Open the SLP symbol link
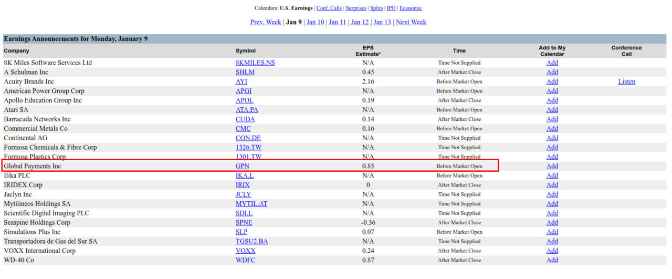The image size is (672, 279). coord(241,232)
